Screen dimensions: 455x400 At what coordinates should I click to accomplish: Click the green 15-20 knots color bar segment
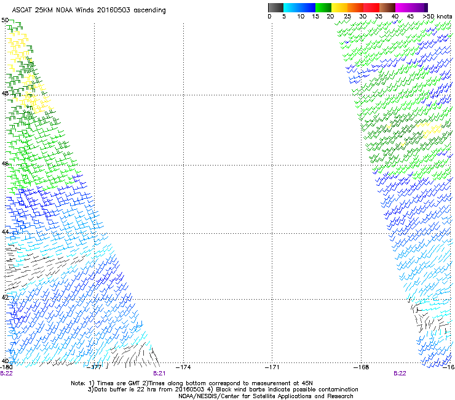tap(323, 7)
